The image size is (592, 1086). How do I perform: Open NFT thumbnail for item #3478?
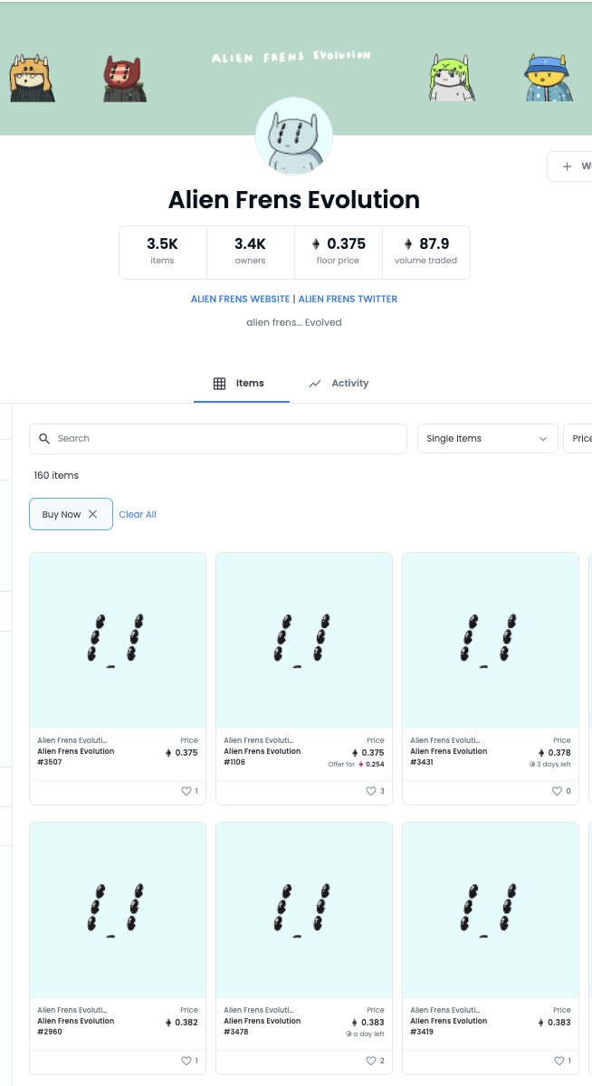coord(304,910)
